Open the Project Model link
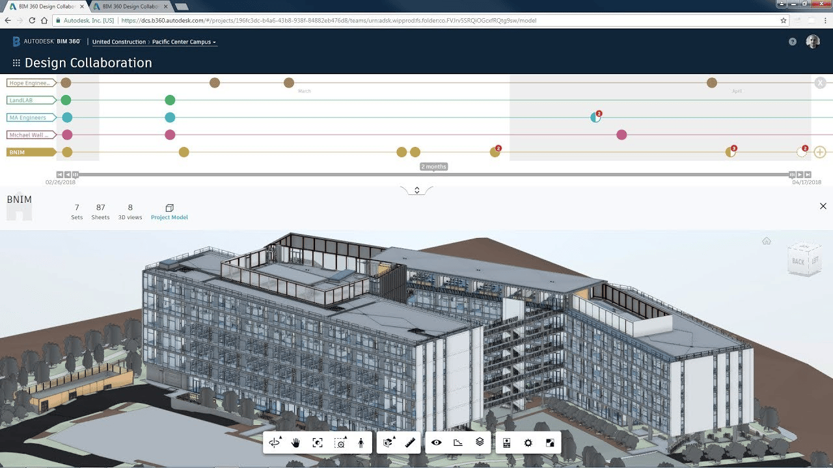 169,213
